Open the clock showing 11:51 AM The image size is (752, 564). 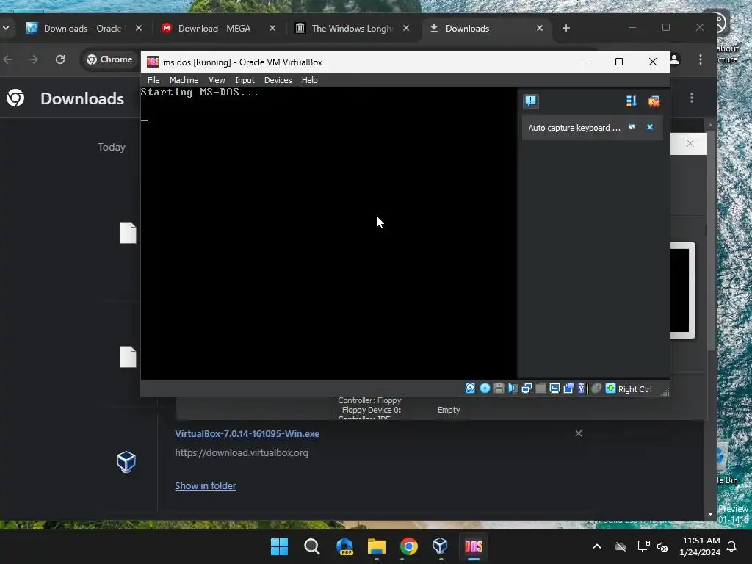[700, 546]
